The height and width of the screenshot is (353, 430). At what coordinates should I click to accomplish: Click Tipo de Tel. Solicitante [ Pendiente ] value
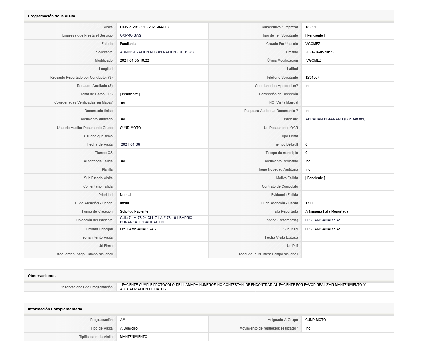[x=315, y=35]
